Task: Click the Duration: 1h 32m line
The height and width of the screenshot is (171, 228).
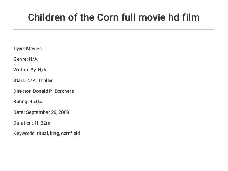Action: pos(32,123)
